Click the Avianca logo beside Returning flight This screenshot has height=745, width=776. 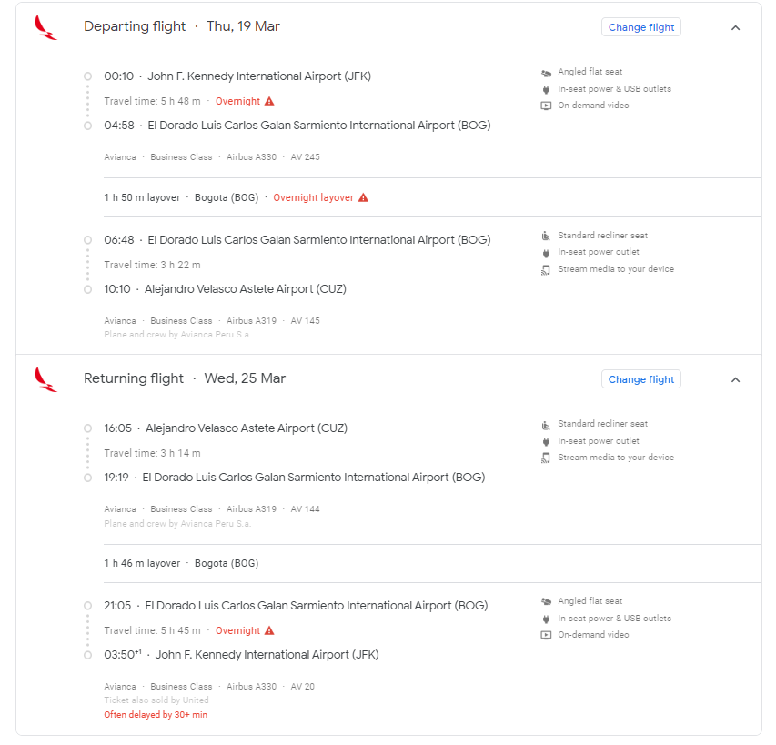pos(45,379)
